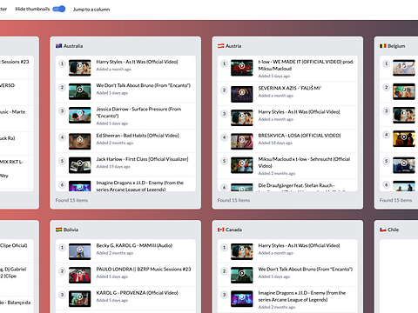Play Imagine Dragons Enemy thumbnail in Canada
418x313 pixels.
(x=242, y=299)
